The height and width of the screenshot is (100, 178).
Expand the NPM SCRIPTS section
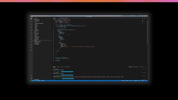point(36,79)
